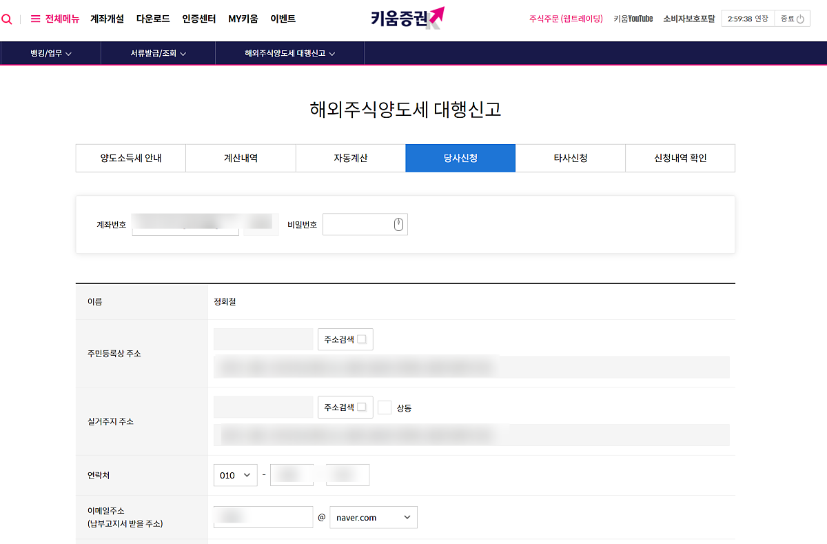Click the 주식주문 (웹트레이딩) link

566,19
